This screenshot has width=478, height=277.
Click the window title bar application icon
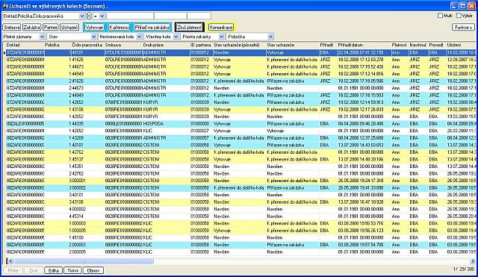click(x=5, y=5)
